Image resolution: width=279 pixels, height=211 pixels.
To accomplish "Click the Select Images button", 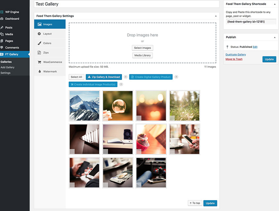I will click(x=142, y=48).
